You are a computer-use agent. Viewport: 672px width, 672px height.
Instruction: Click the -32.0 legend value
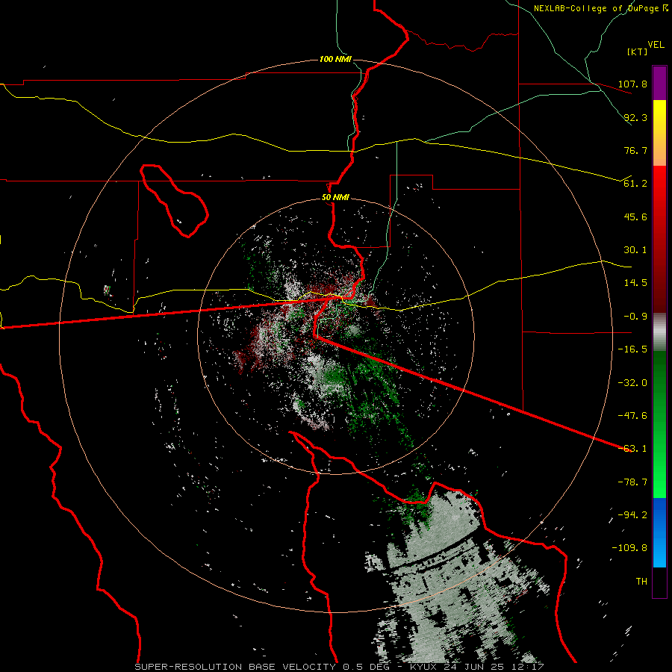(x=632, y=383)
